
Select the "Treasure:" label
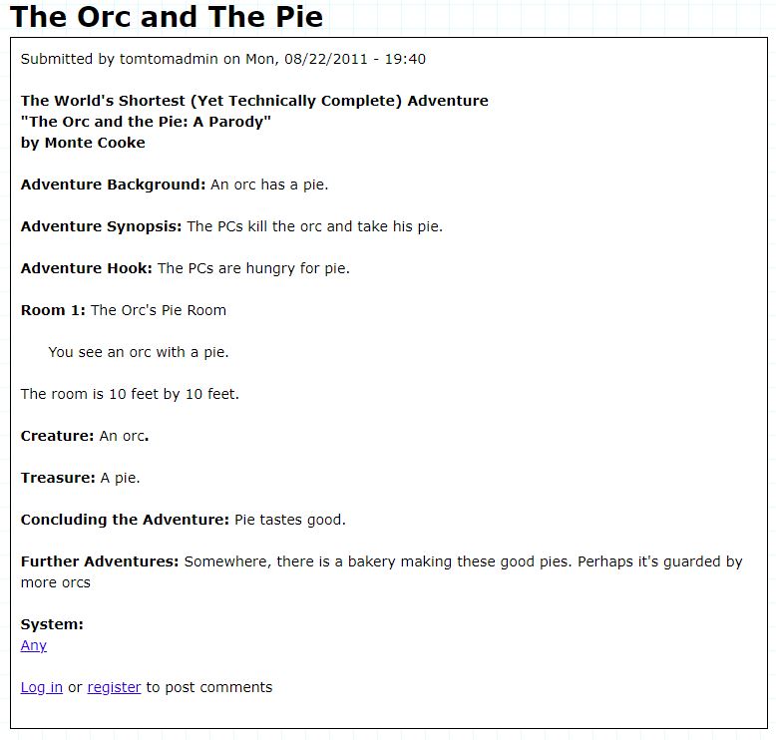pos(58,478)
